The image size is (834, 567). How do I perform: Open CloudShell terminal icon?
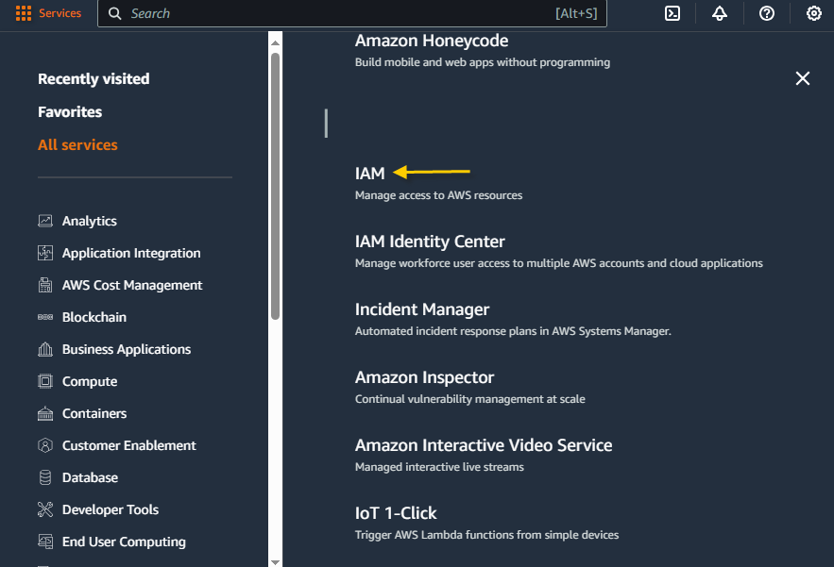click(672, 13)
